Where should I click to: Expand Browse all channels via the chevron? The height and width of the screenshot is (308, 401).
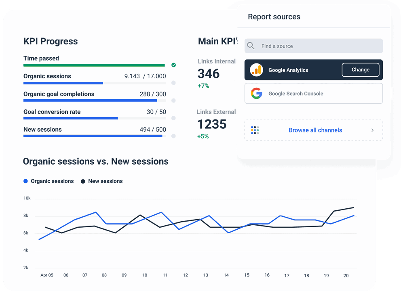click(372, 130)
